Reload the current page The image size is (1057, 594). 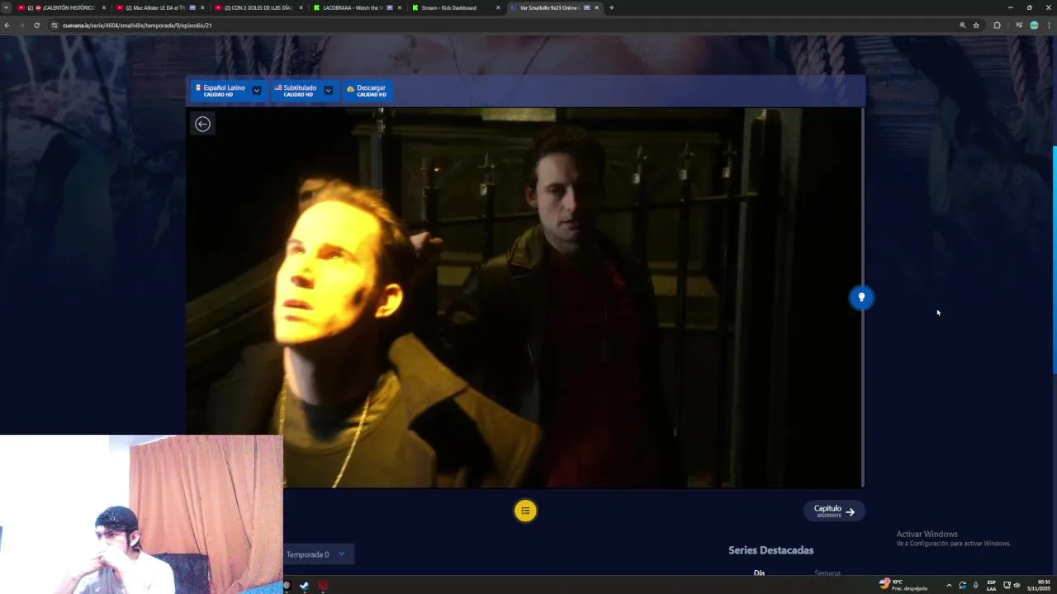click(36, 26)
